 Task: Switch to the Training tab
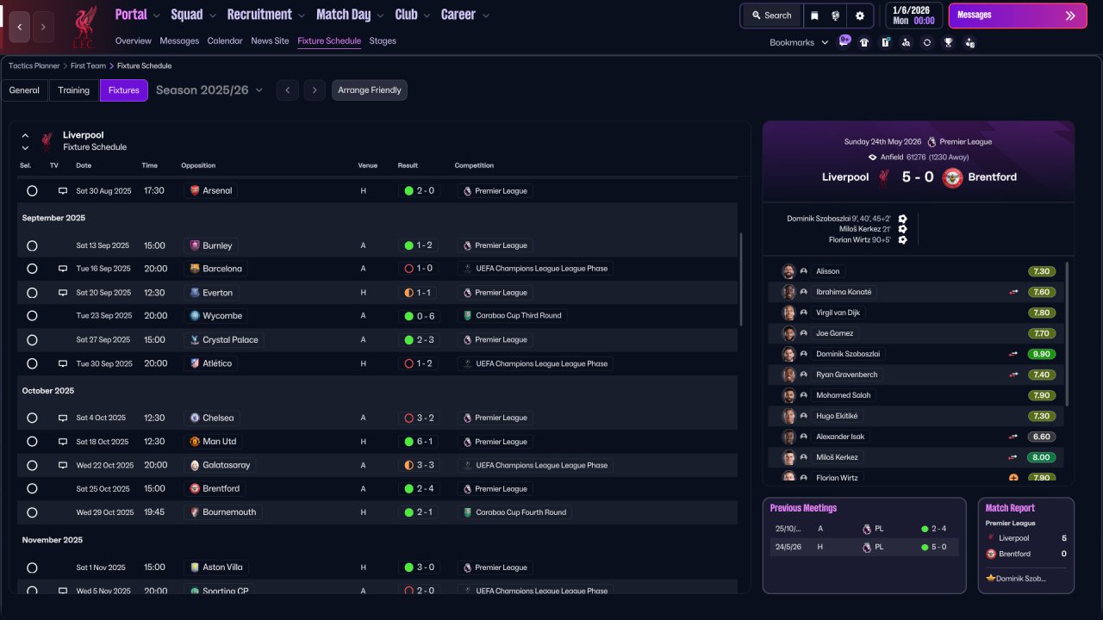[x=74, y=90]
